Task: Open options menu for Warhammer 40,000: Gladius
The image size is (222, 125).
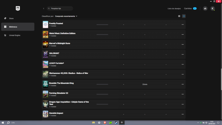Action: [183, 74]
